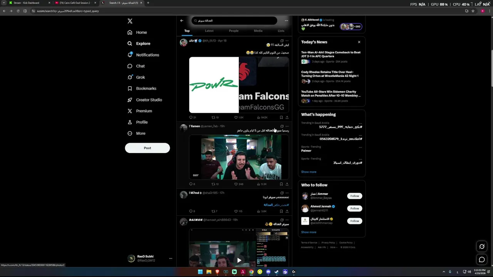Share the kh_lfc13 post

click(x=287, y=117)
